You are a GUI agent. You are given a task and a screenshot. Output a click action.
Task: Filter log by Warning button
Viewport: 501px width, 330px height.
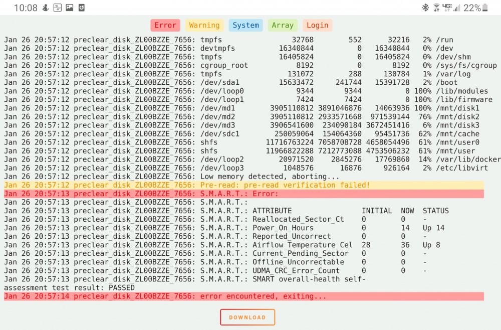(x=204, y=25)
